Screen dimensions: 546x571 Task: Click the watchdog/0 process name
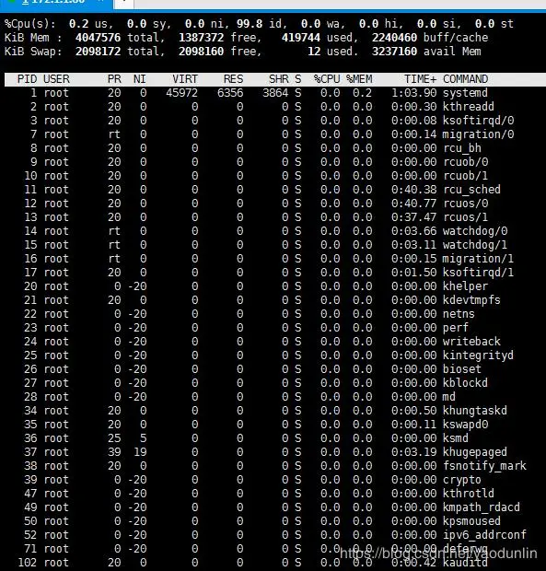tap(475, 231)
